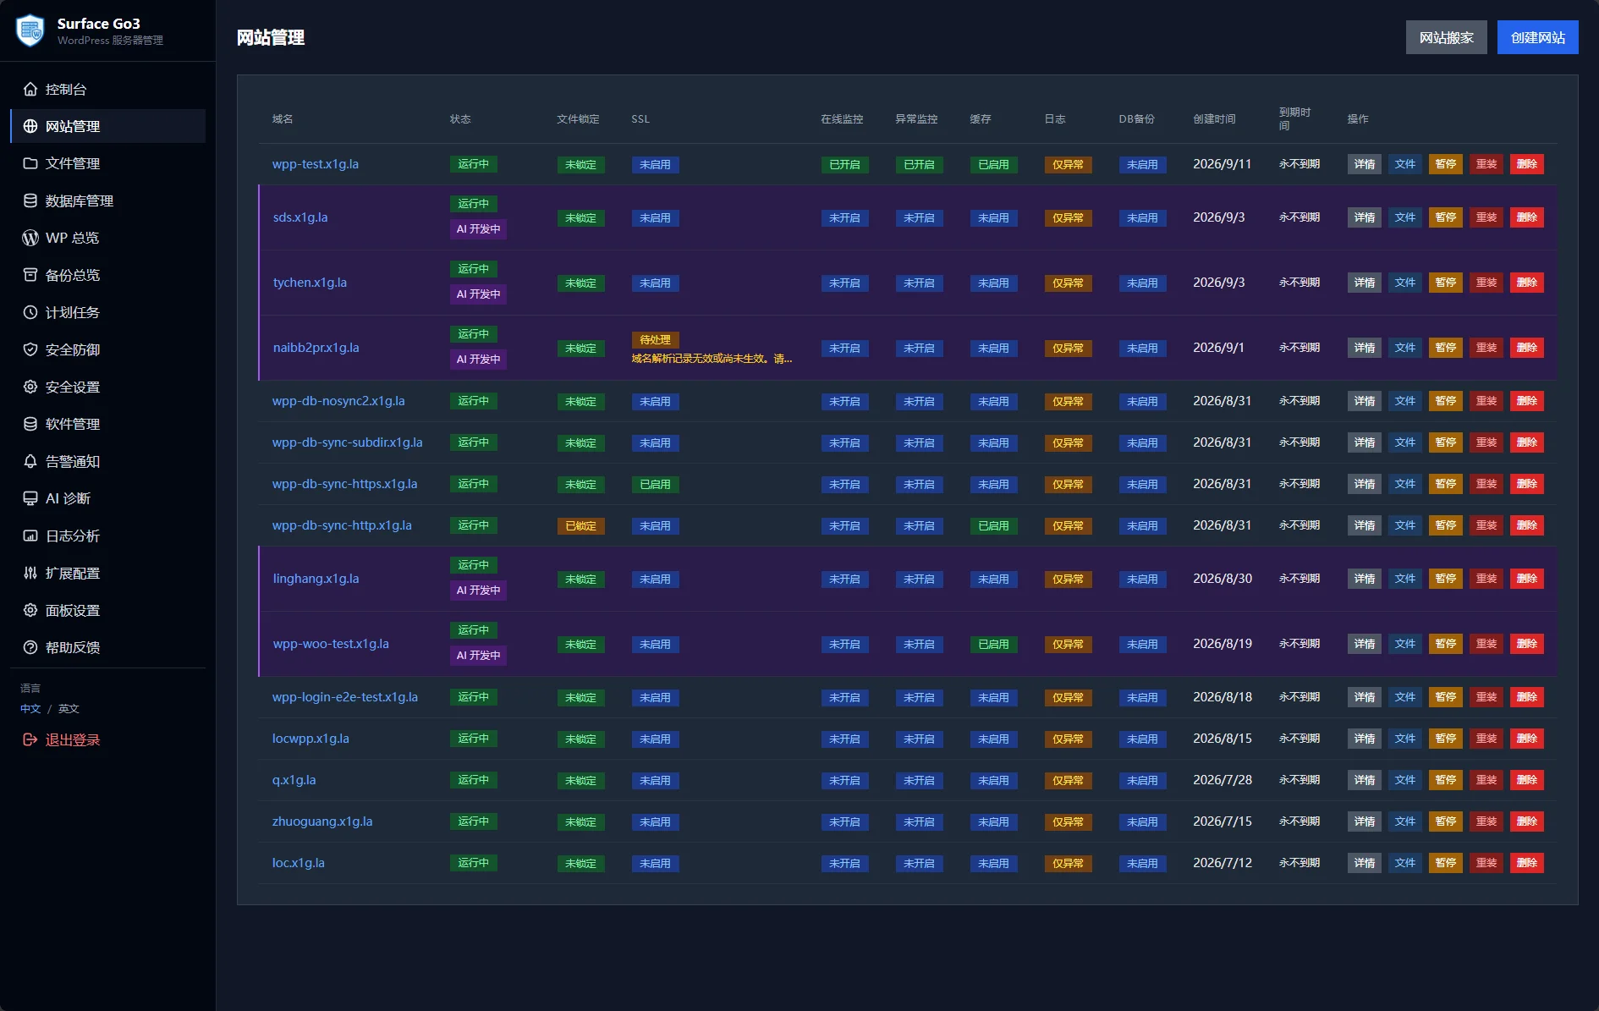The image size is (1599, 1011).
Task: Click the 创建网站 button
Action: (x=1537, y=37)
